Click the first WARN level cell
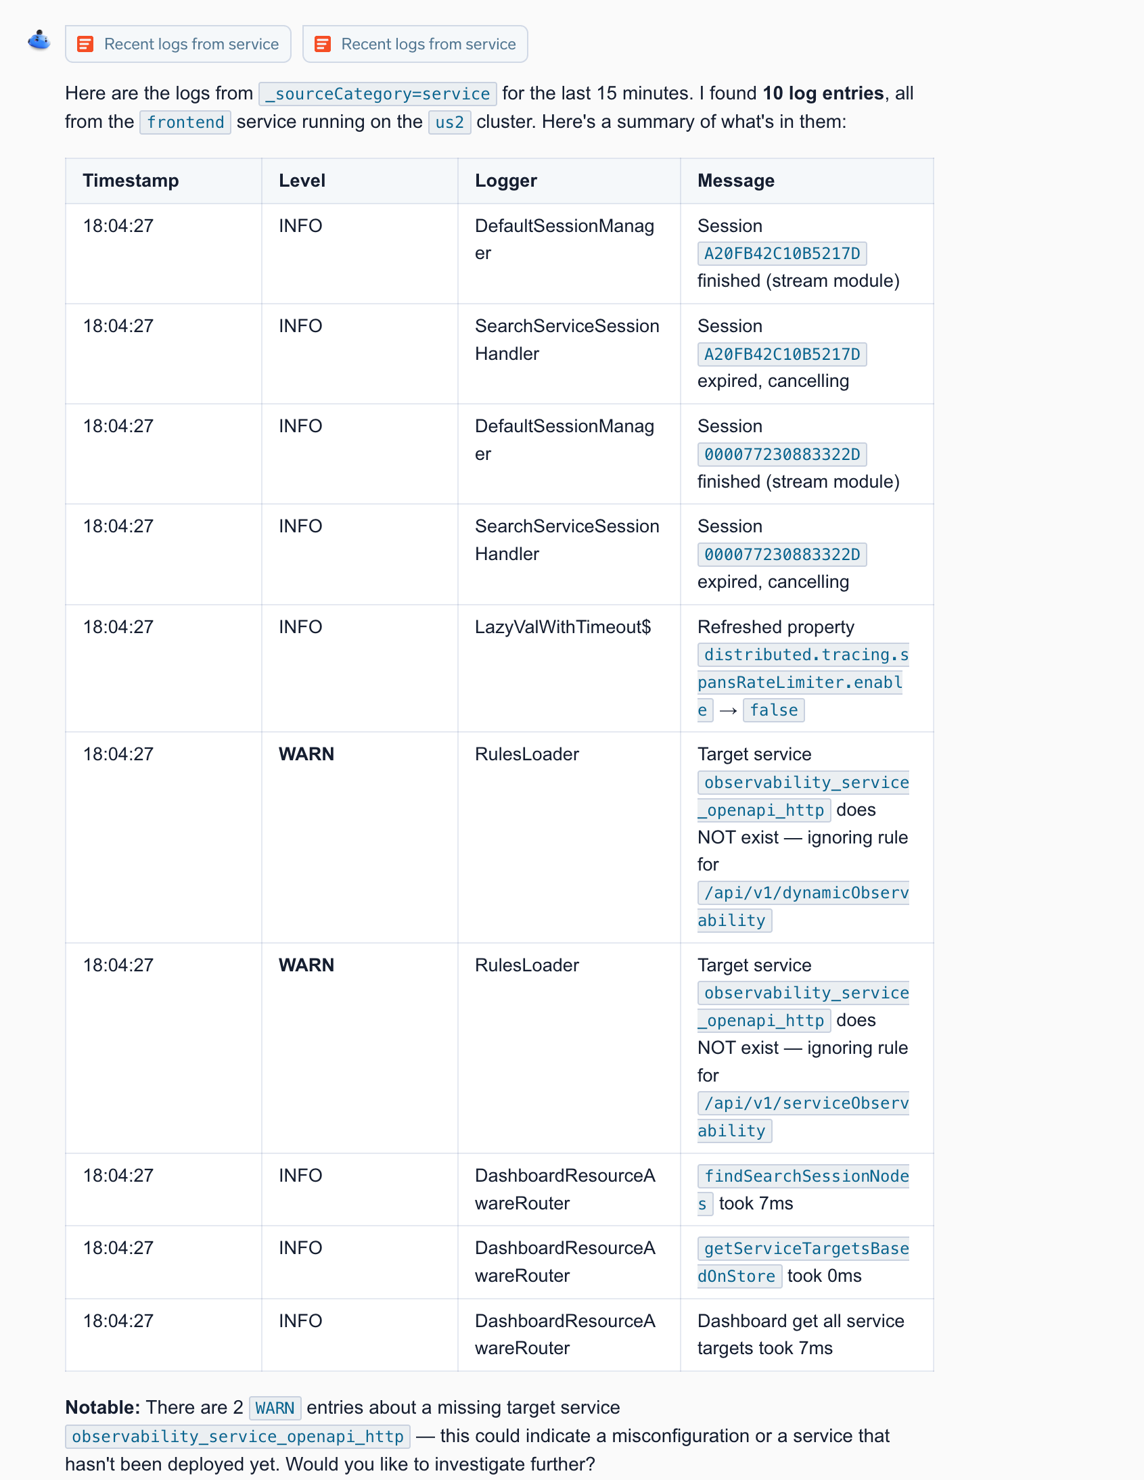The width and height of the screenshot is (1144, 1480). [306, 754]
